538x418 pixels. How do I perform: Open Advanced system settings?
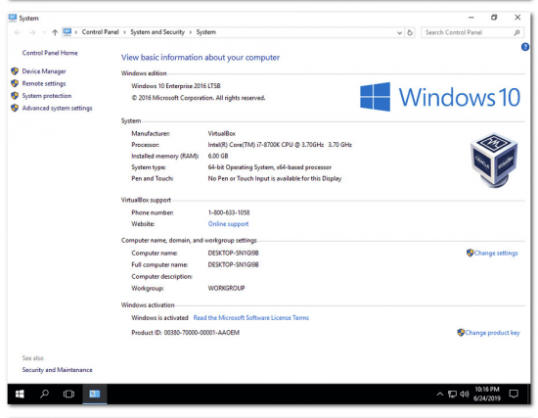point(58,109)
